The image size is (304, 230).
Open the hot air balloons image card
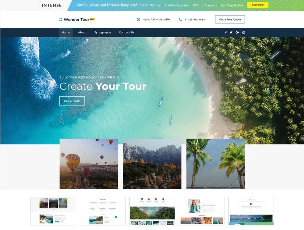[x=89, y=164]
